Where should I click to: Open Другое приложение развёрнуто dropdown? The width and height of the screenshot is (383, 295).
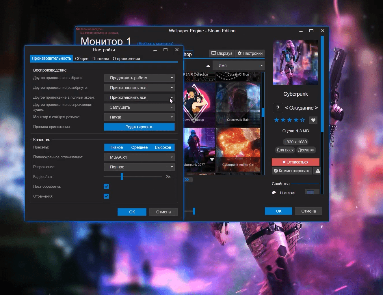(x=139, y=88)
